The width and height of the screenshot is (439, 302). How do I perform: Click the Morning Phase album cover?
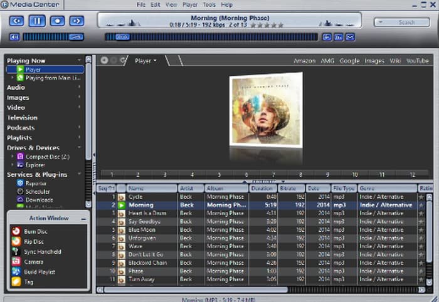266,110
